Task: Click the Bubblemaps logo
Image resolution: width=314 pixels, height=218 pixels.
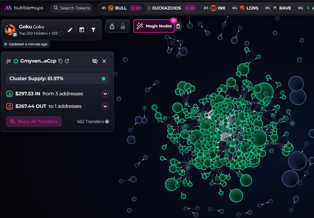Action: pyautogui.click(x=24, y=8)
